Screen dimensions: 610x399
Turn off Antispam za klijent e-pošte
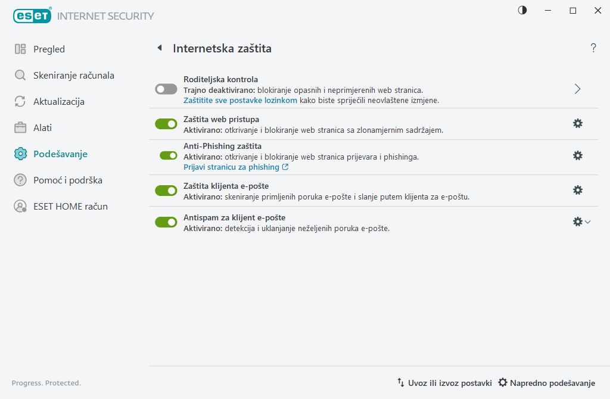(166, 222)
